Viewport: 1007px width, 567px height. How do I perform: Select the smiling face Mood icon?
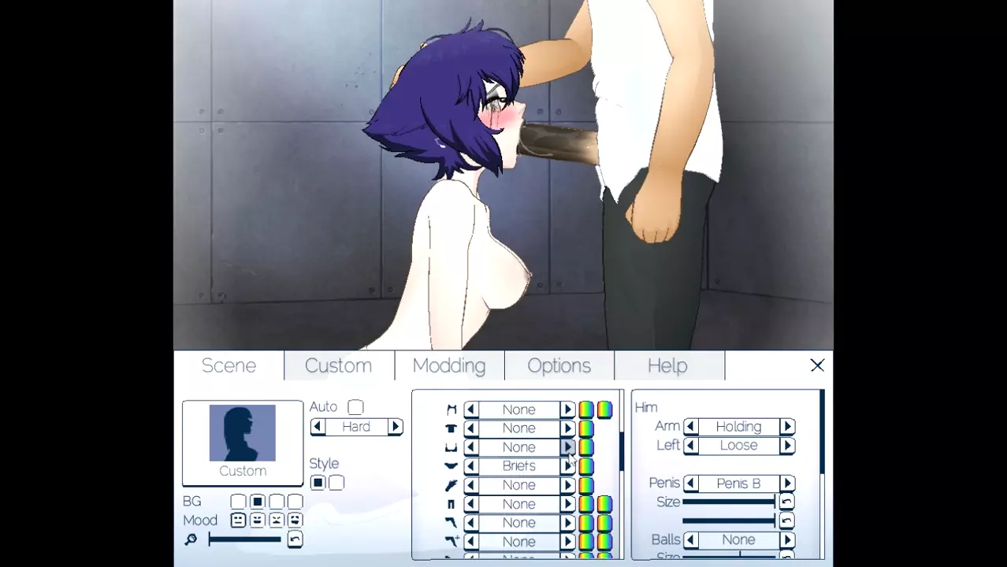(257, 521)
